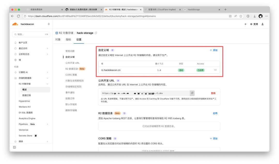Screen dimensions: 279x164
Task: Open Workers KV in sidebar
Action: pos(25,107)
